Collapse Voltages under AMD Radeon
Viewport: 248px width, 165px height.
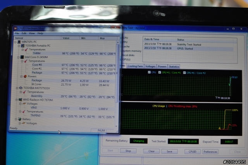(x=20, y=104)
